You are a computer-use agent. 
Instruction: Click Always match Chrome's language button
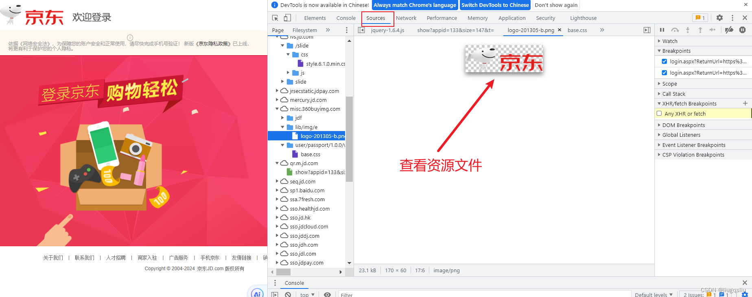415,5
